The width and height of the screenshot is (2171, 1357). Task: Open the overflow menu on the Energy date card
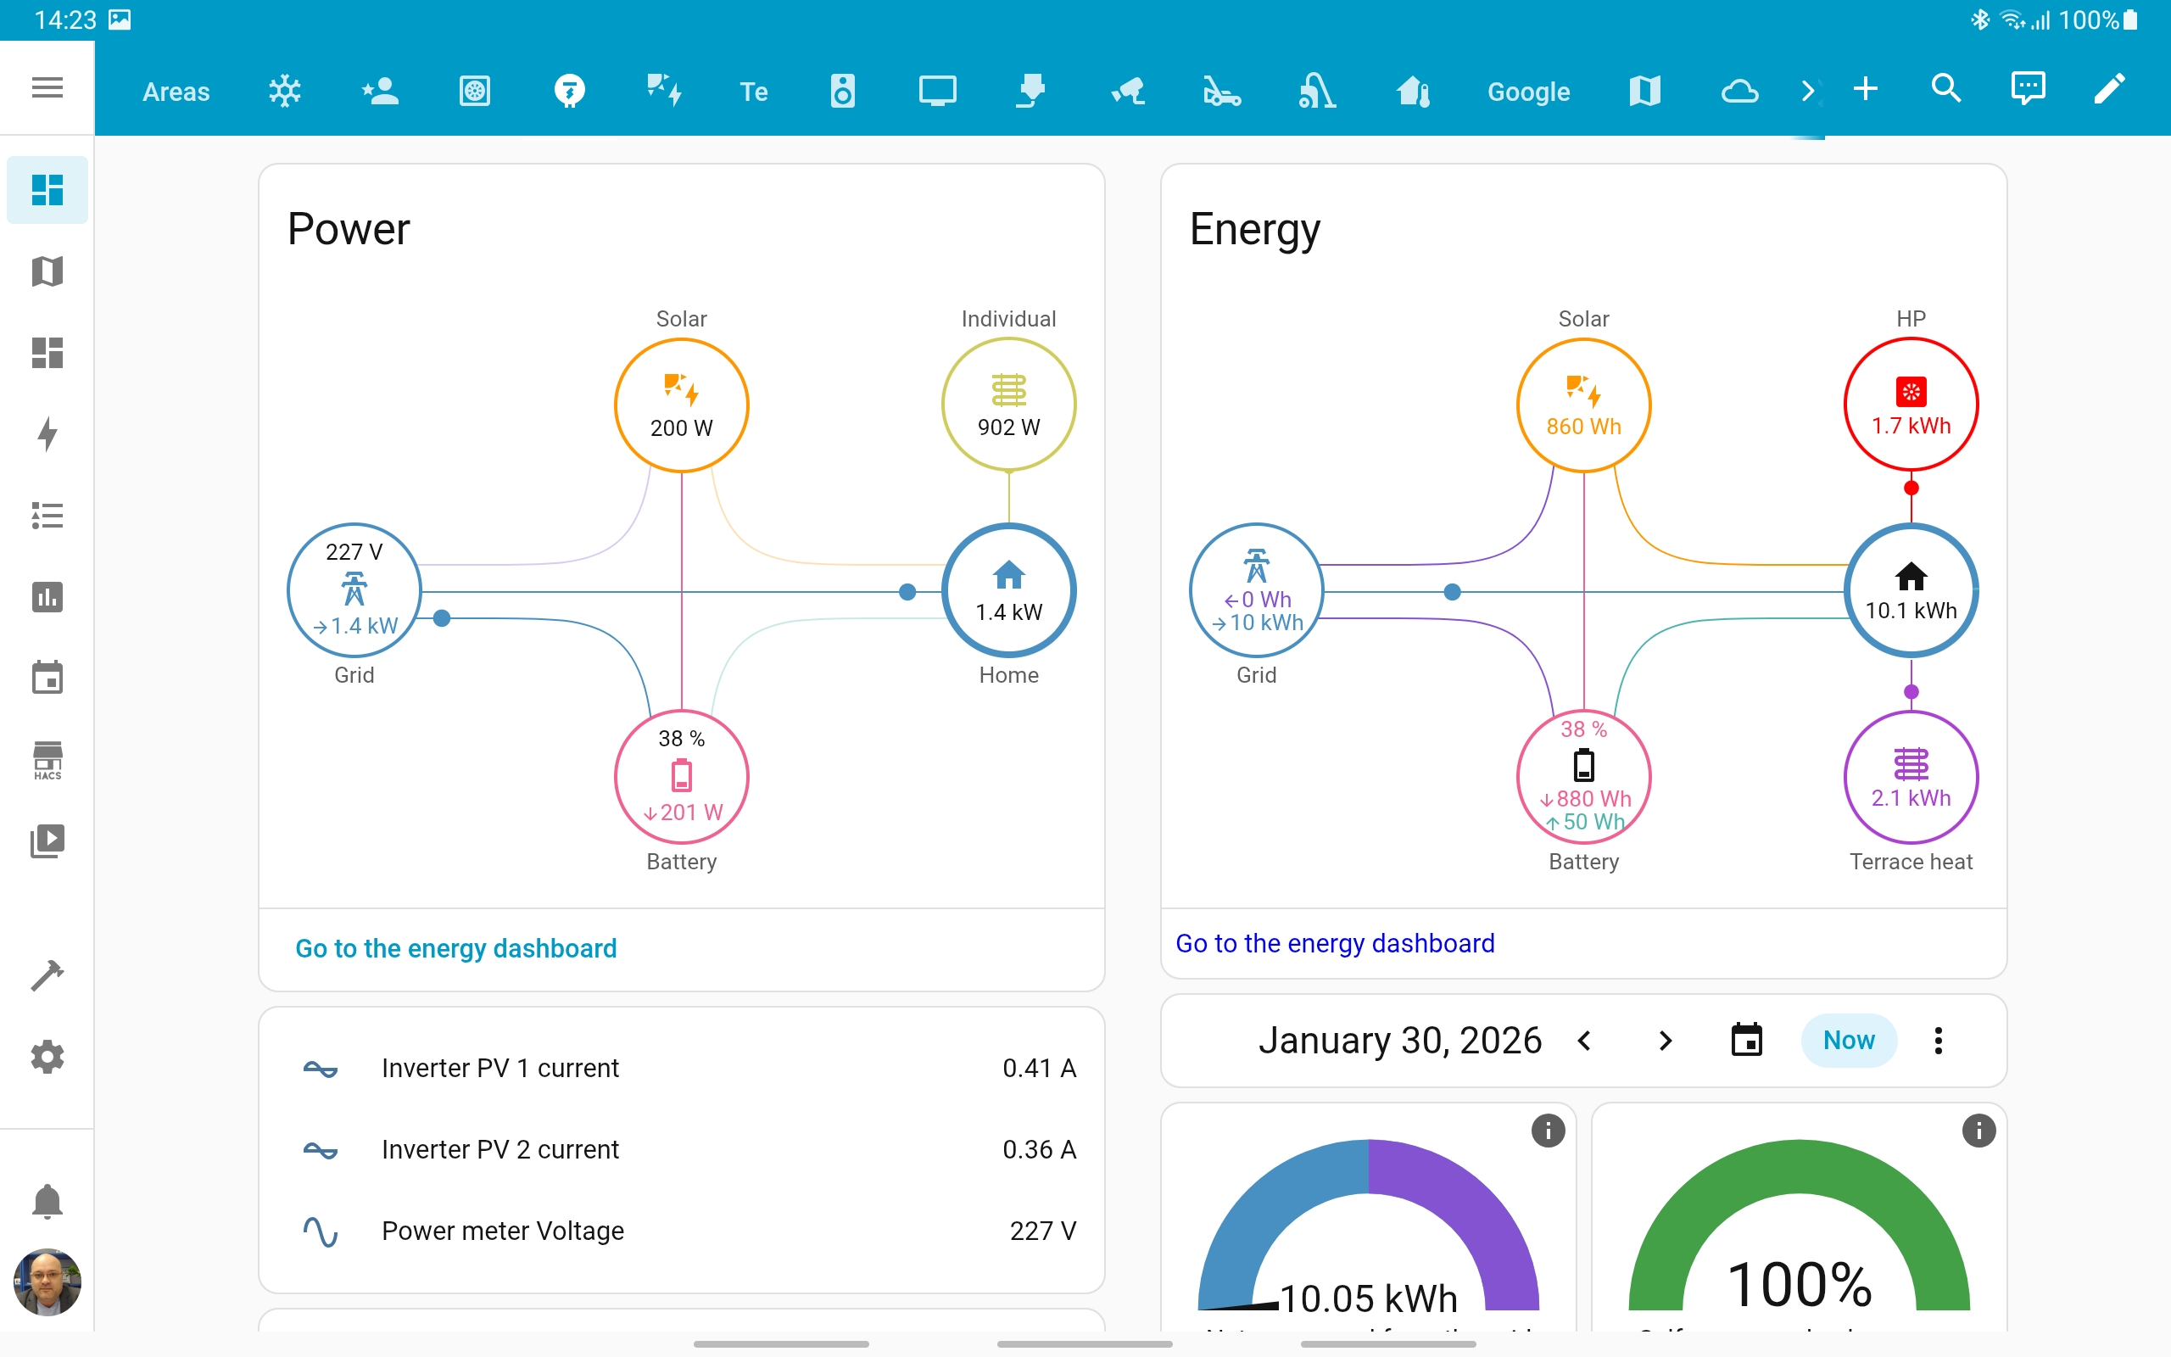[1938, 1040]
